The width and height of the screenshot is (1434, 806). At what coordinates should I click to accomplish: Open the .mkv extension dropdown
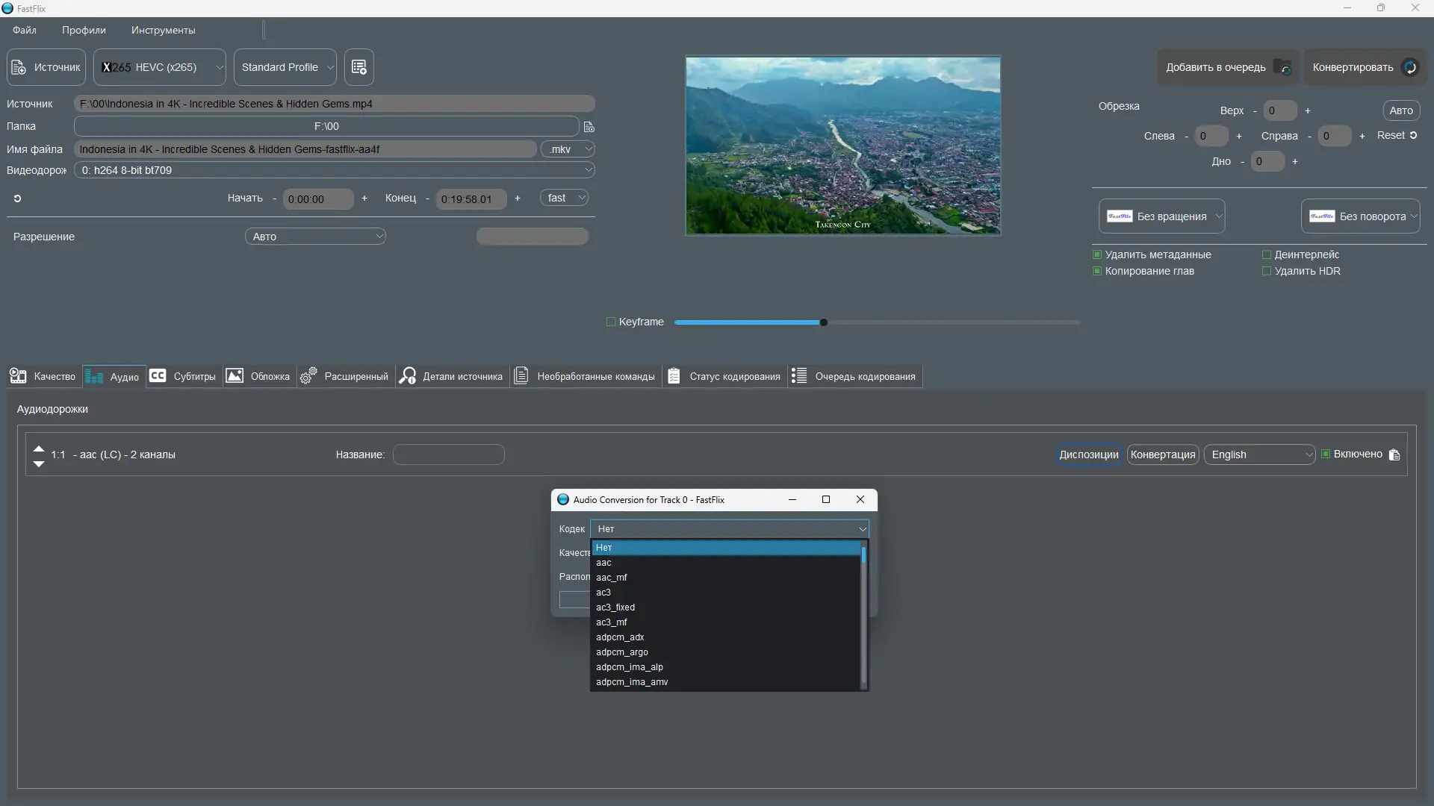pyautogui.click(x=568, y=149)
